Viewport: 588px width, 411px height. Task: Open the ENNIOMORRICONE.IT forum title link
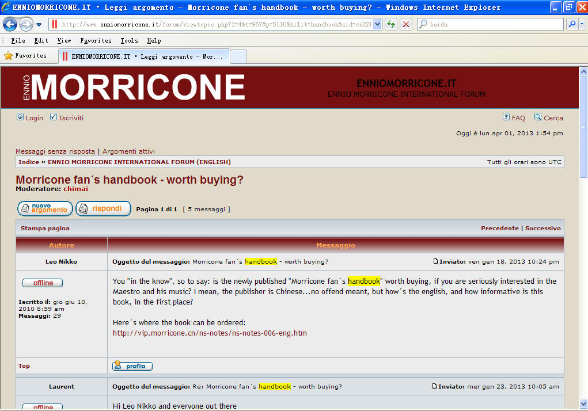tap(407, 83)
